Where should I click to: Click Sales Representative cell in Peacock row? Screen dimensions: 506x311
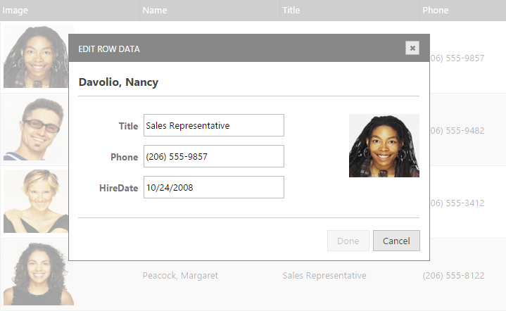324,276
